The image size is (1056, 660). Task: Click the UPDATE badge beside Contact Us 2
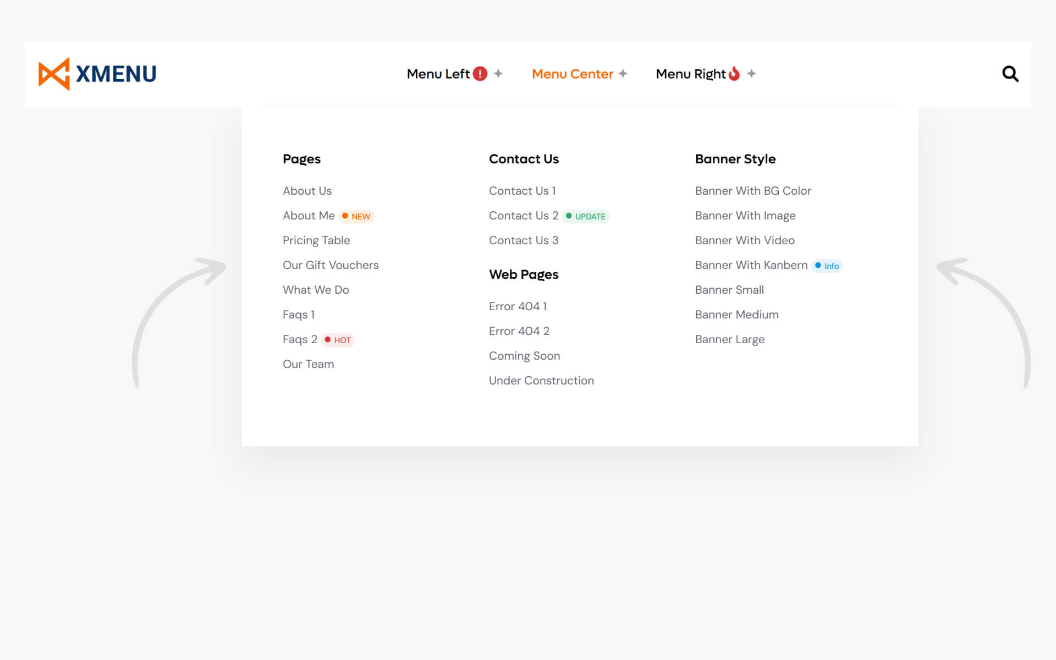[586, 216]
